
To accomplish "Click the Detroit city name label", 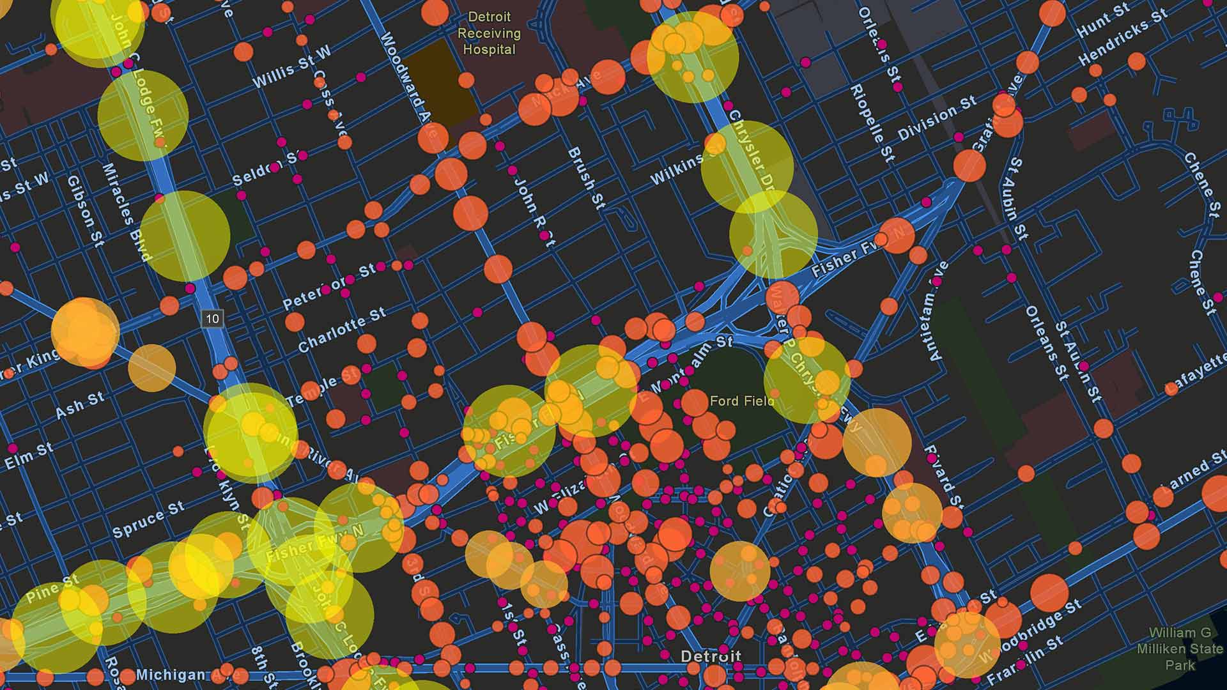I will [711, 656].
